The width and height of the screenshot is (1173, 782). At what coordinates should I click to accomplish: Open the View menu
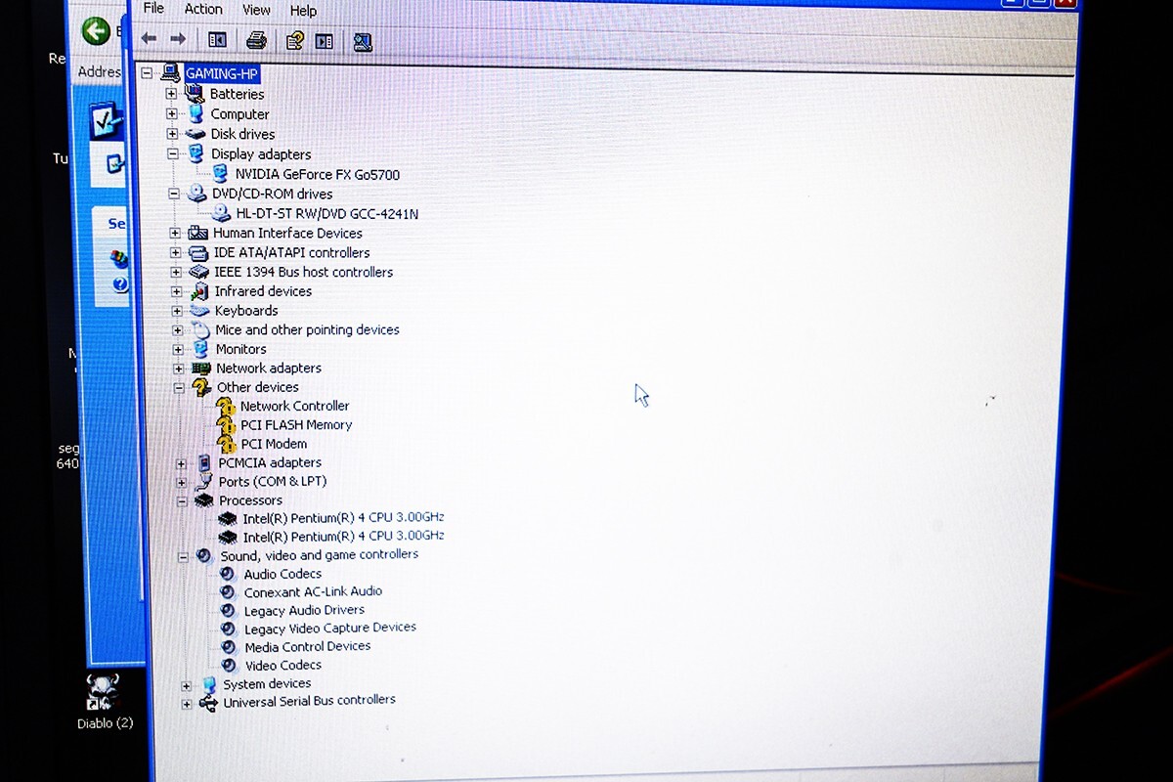pos(256,10)
